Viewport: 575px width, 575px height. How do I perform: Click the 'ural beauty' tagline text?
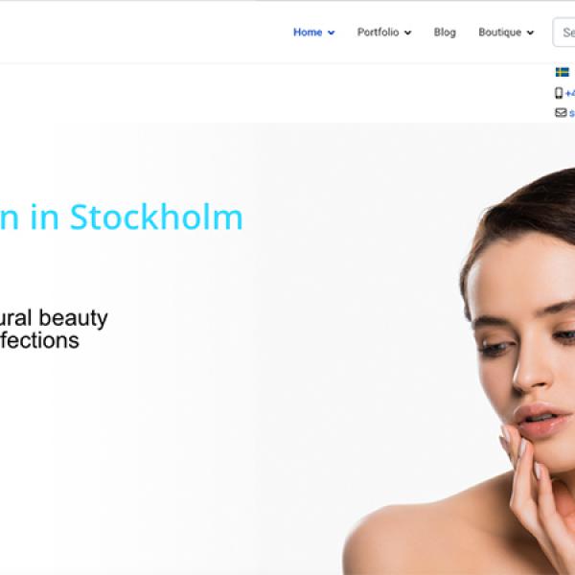[x=54, y=318]
